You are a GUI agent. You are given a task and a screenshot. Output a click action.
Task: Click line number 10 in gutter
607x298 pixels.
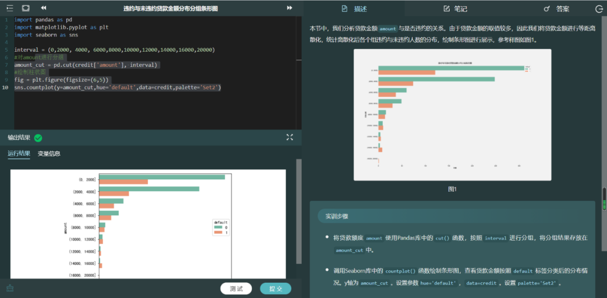click(x=6, y=88)
